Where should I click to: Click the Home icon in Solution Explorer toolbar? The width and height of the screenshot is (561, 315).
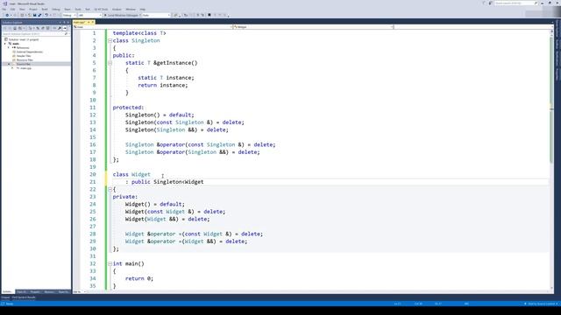pos(15,28)
